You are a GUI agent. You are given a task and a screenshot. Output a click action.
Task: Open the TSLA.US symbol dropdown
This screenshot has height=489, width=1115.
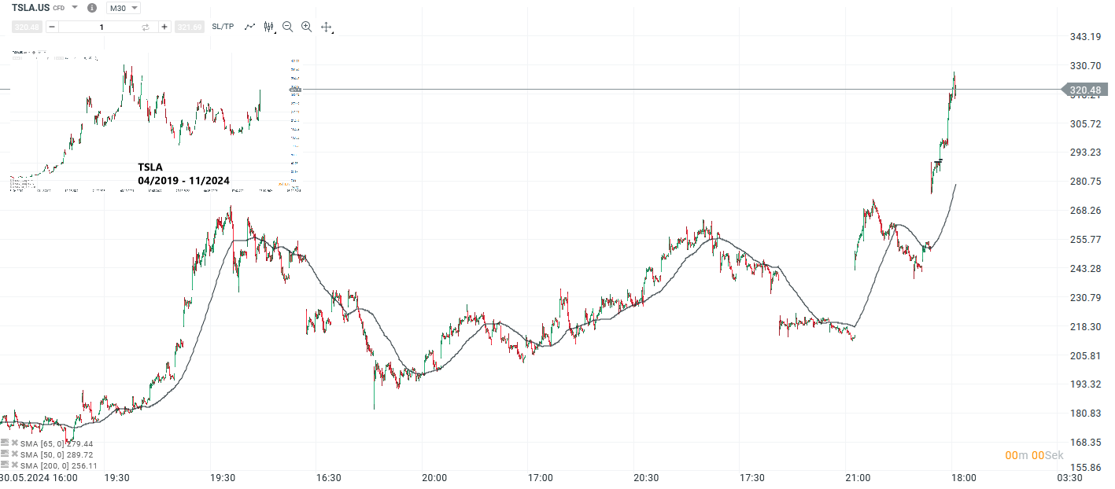coord(74,8)
